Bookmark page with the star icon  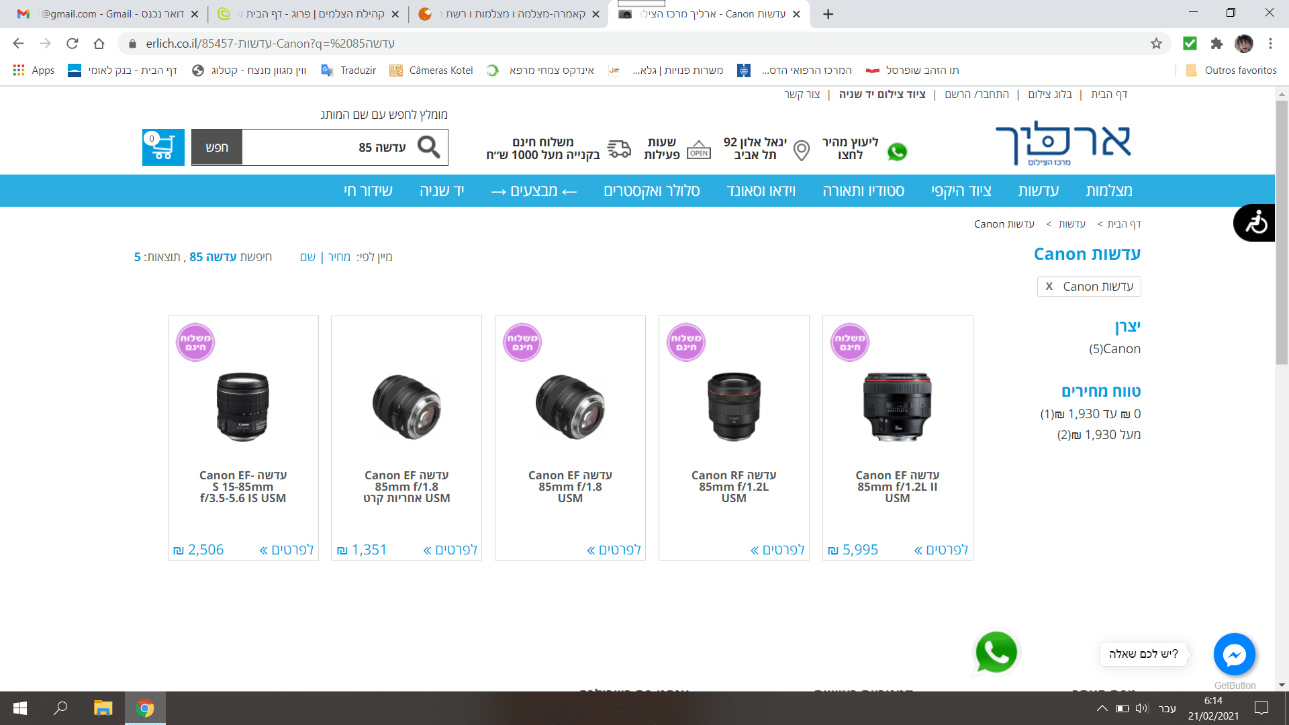tap(1156, 44)
